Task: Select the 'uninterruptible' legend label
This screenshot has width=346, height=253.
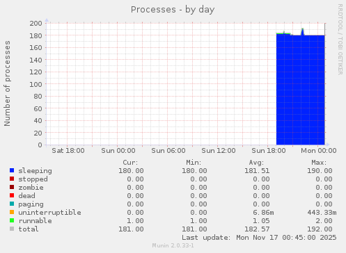Action: 50,213
